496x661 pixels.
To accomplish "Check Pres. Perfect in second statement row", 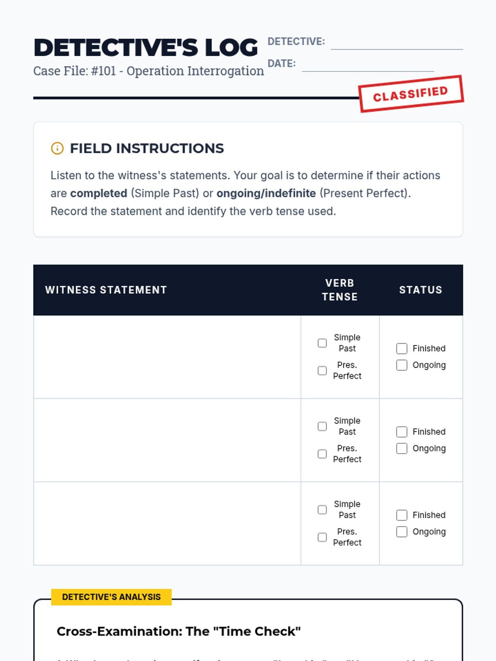I will (322, 454).
